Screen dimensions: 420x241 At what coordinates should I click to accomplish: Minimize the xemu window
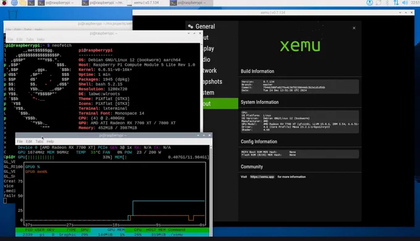click(x=400, y=12)
